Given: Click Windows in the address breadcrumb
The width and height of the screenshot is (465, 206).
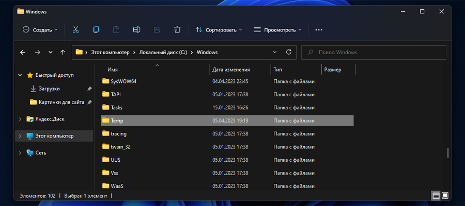Looking at the screenshot, I should point(207,53).
